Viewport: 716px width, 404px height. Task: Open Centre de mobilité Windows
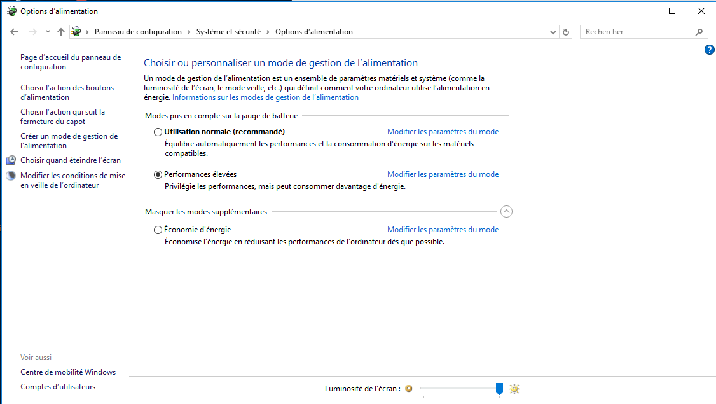click(x=68, y=372)
